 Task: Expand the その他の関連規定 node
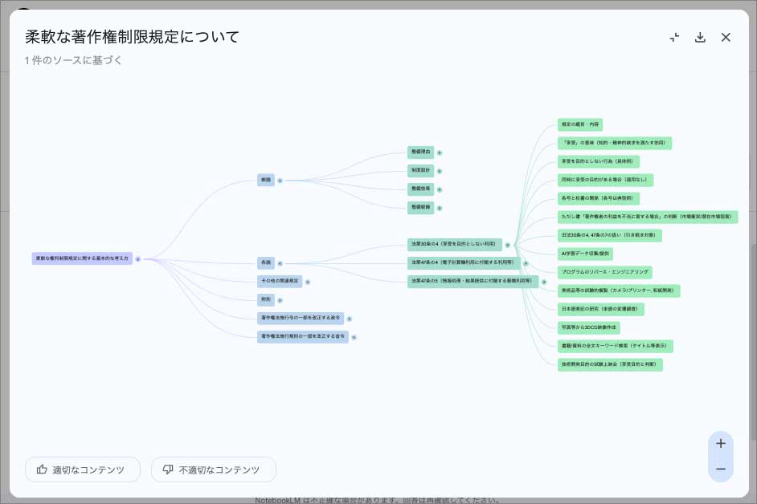pos(308,282)
